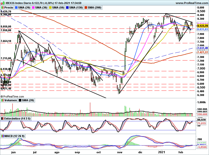
Task: Toggle the SMA (20) label in the volume panel
Action: click(28, 100)
